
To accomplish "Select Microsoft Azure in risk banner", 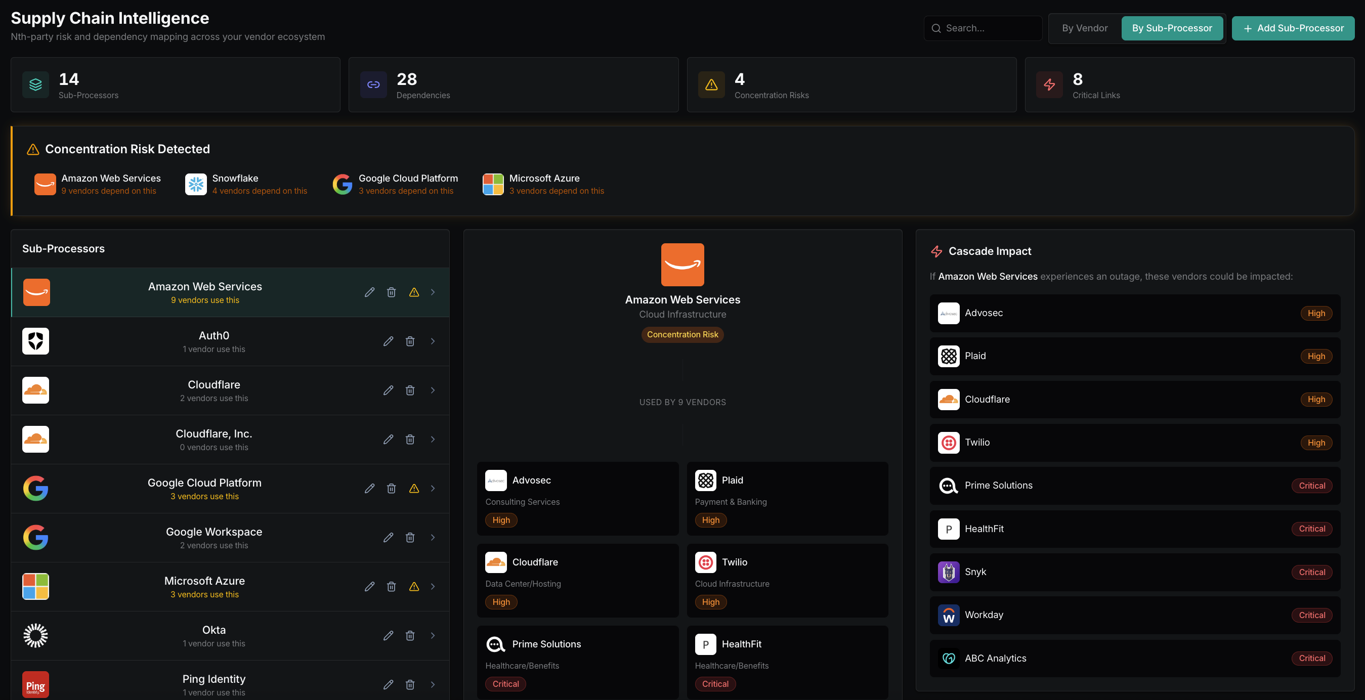I will pos(543,185).
